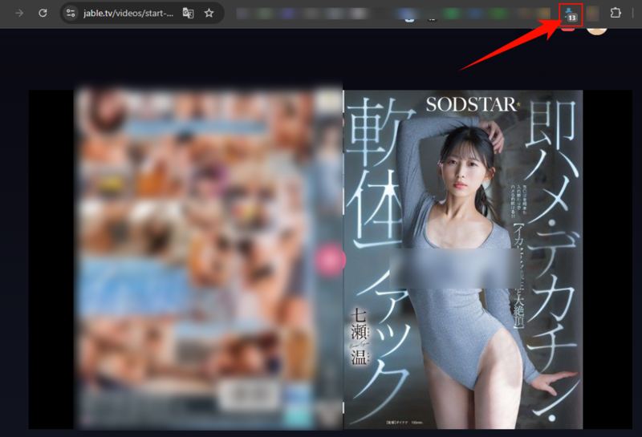Click the video cover thumbnail
The image size is (642, 437).
click(x=330, y=260)
